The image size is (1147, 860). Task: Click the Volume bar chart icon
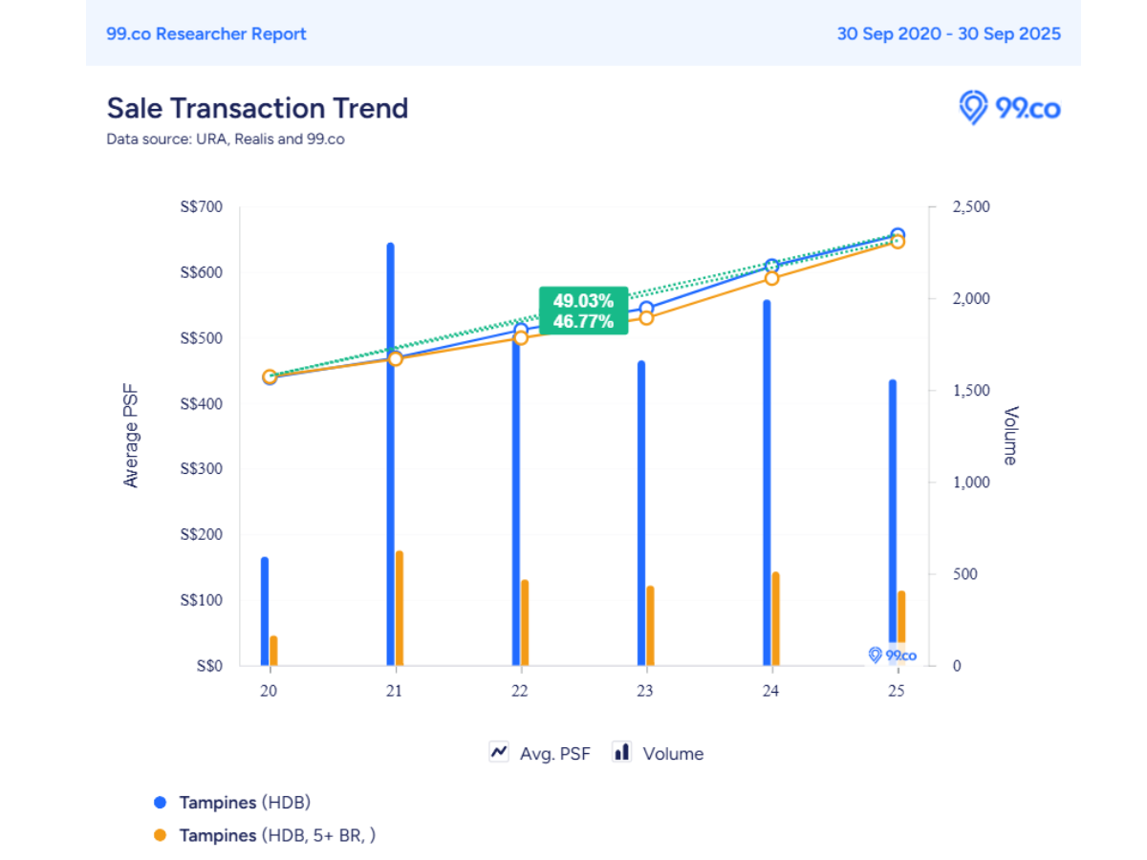pyautogui.click(x=622, y=752)
